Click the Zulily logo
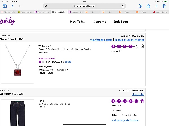The height and width of the screenshot is (126, 169). [8, 21]
